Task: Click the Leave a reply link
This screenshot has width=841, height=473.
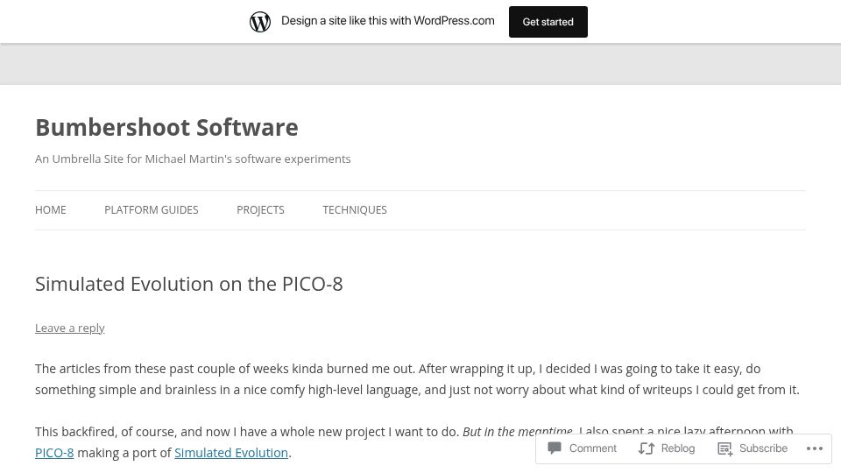Action: (x=70, y=328)
